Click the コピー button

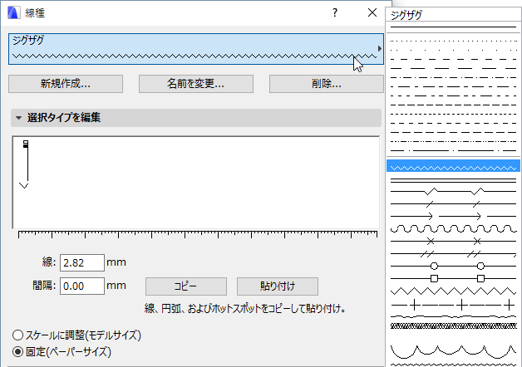[185, 286]
